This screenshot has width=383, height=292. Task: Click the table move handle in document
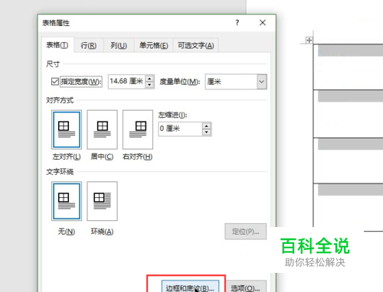(309, 41)
